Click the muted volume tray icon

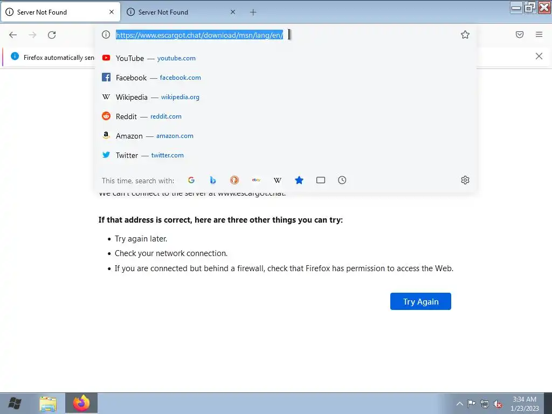(498, 404)
